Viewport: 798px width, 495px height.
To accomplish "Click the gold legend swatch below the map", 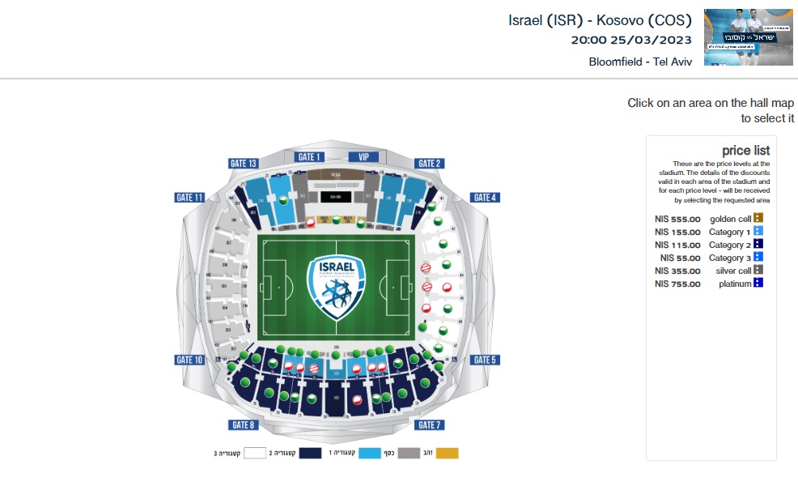I will (447, 454).
